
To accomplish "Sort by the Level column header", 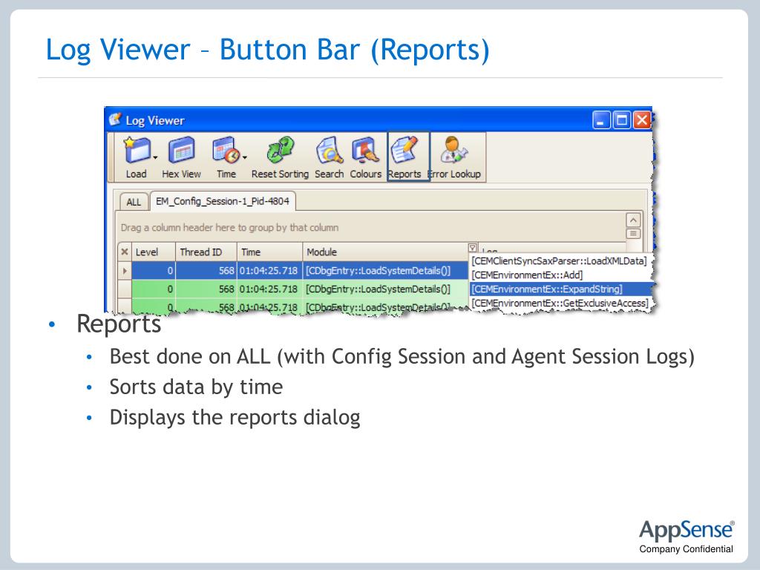I will pyautogui.click(x=153, y=252).
